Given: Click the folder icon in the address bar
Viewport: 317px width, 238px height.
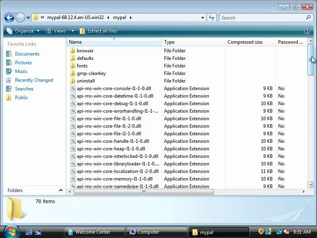Looking at the screenshot, I should tap(35, 17).
